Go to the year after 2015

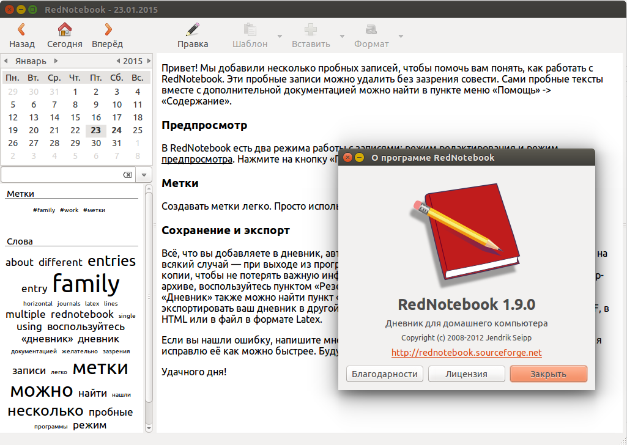point(149,61)
